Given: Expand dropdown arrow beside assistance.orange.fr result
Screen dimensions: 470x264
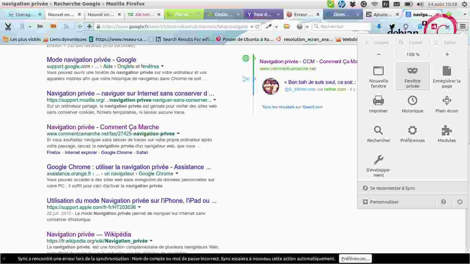Looking at the screenshot, I should point(177,174).
